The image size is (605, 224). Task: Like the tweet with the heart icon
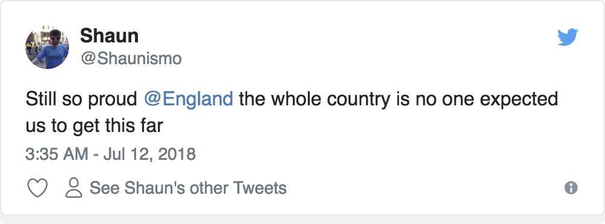point(38,188)
